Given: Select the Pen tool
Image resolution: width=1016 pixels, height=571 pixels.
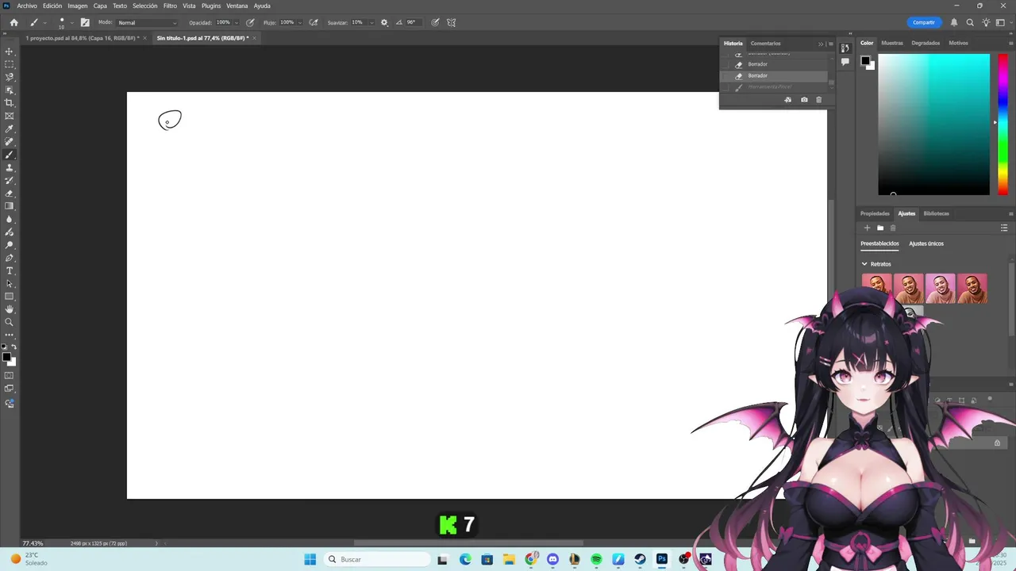Looking at the screenshot, I should (10, 258).
